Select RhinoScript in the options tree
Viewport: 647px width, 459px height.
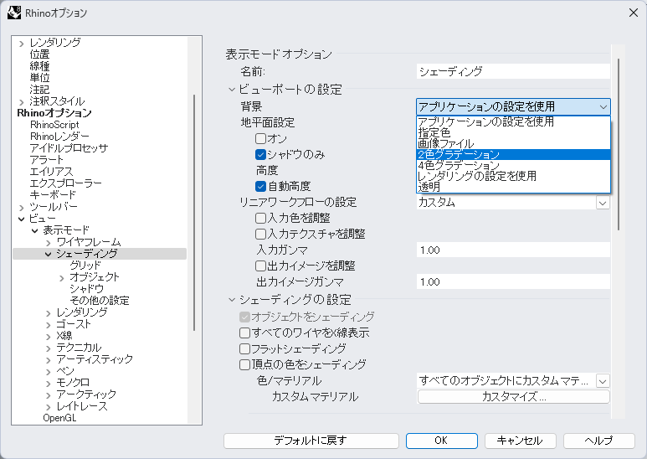(54, 125)
